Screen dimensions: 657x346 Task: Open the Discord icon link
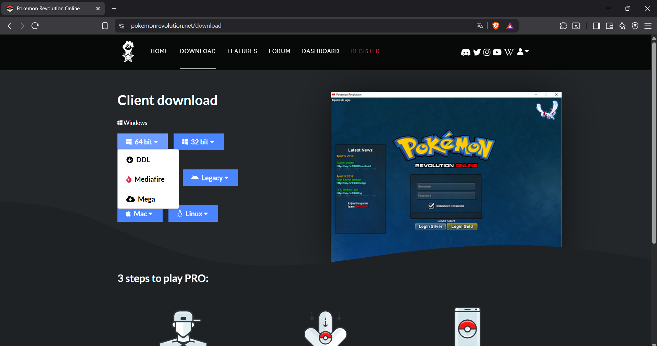(465, 52)
